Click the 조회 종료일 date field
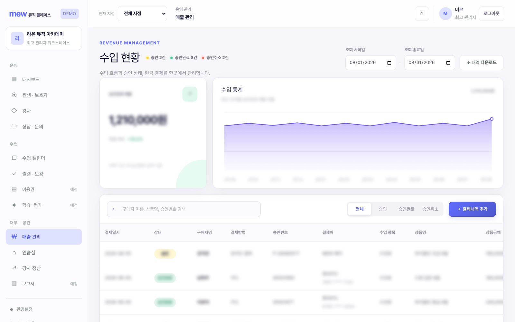Screen dimensions: 515x322 (429, 62)
